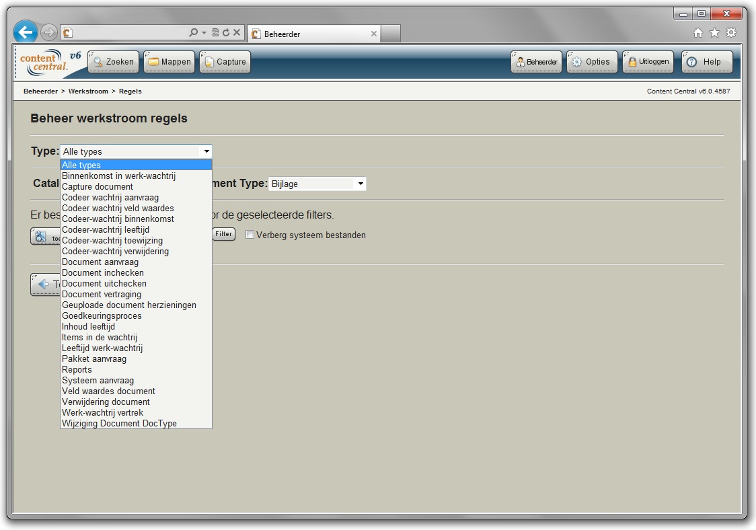Expand the Document Type Bijlage dropdown
The image size is (756, 530).
point(361,184)
